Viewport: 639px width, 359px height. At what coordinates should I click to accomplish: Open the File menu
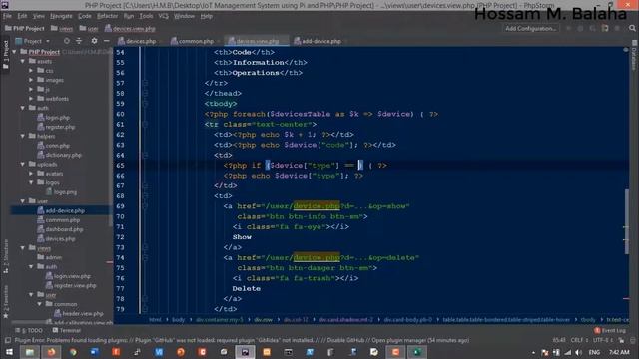coord(7,16)
